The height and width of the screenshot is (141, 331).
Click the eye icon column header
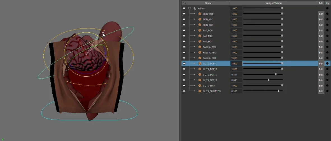coord(184,3)
